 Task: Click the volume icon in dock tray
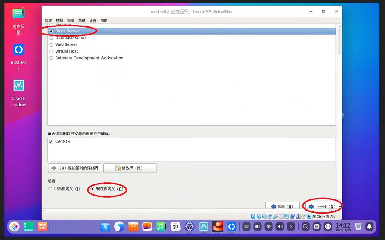coord(257,227)
